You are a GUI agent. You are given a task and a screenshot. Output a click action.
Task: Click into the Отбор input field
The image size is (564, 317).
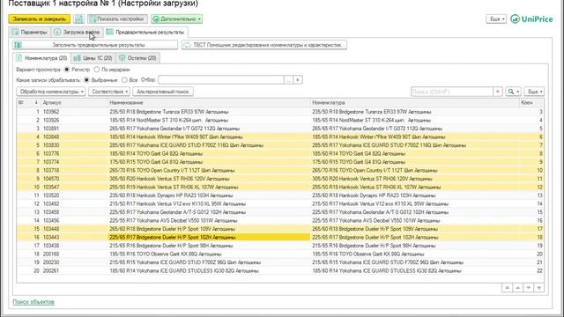[221, 80]
